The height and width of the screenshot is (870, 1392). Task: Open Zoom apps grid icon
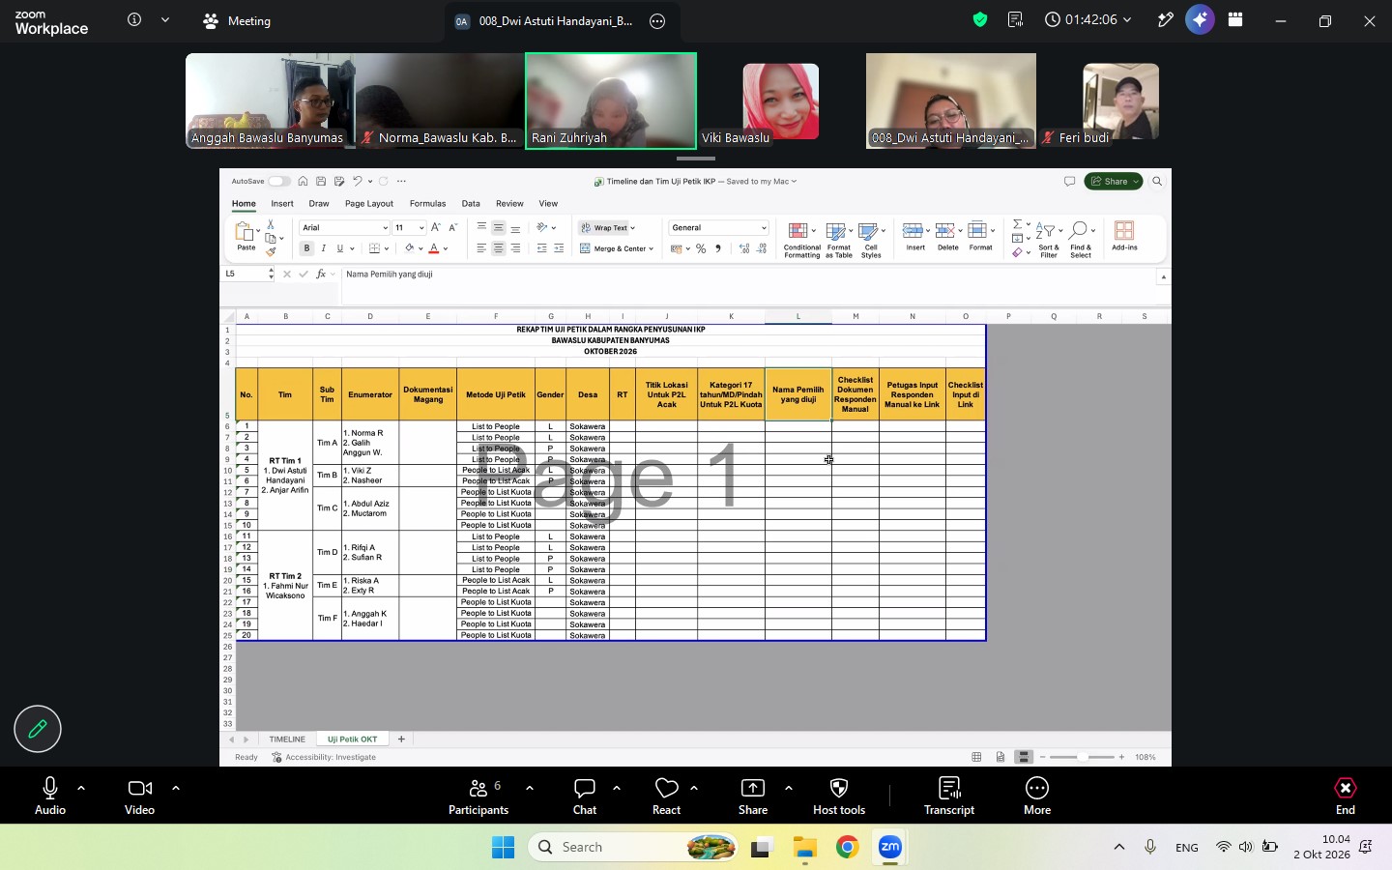tap(1235, 20)
